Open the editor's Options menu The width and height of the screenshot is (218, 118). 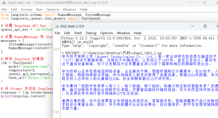point(52,10)
